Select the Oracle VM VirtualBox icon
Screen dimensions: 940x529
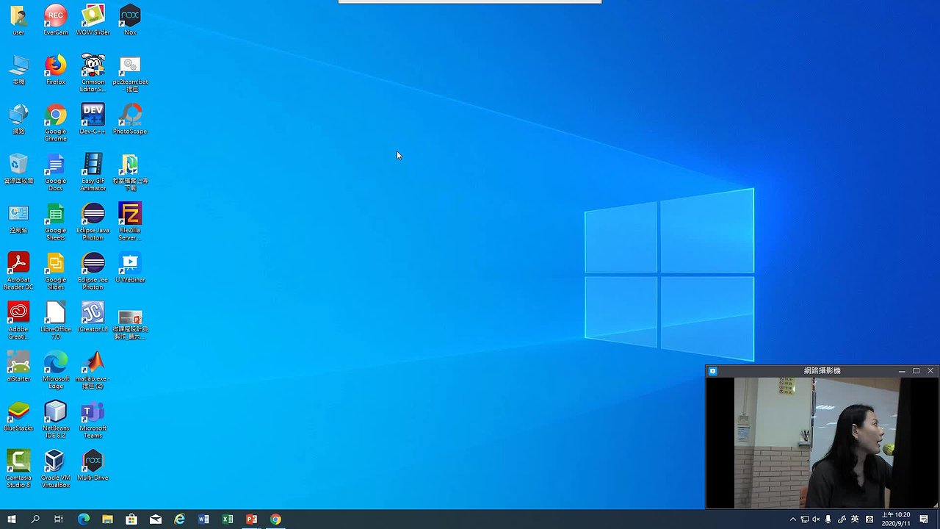coord(56,467)
